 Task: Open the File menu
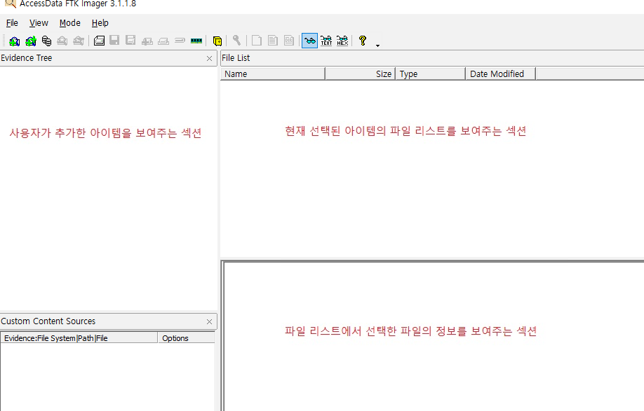coord(12,23)
